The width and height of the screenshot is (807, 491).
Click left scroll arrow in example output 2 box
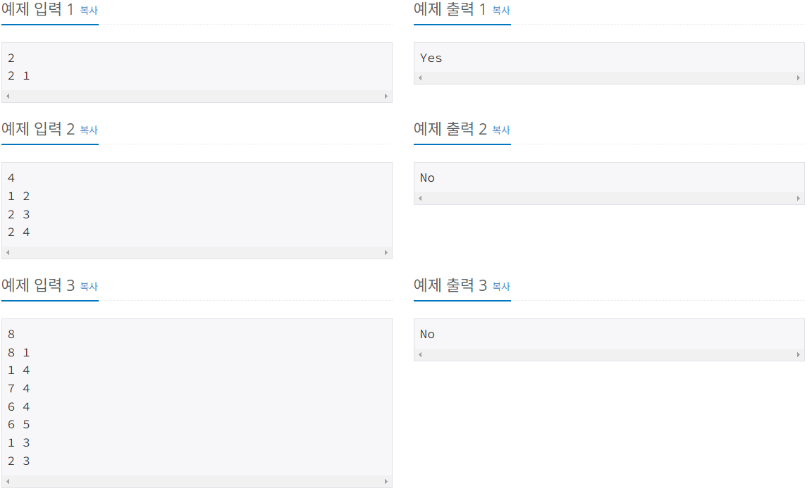(421, 199)
